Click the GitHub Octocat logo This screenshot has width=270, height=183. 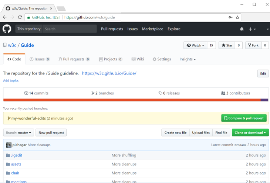tap(7, 29)
